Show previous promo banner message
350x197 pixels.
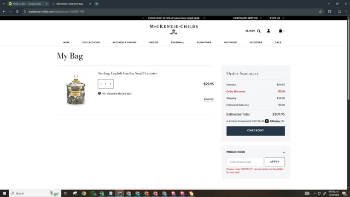click(x=143, y=18)
